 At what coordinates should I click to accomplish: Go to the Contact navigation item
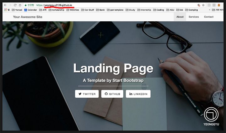click(209, 17)
